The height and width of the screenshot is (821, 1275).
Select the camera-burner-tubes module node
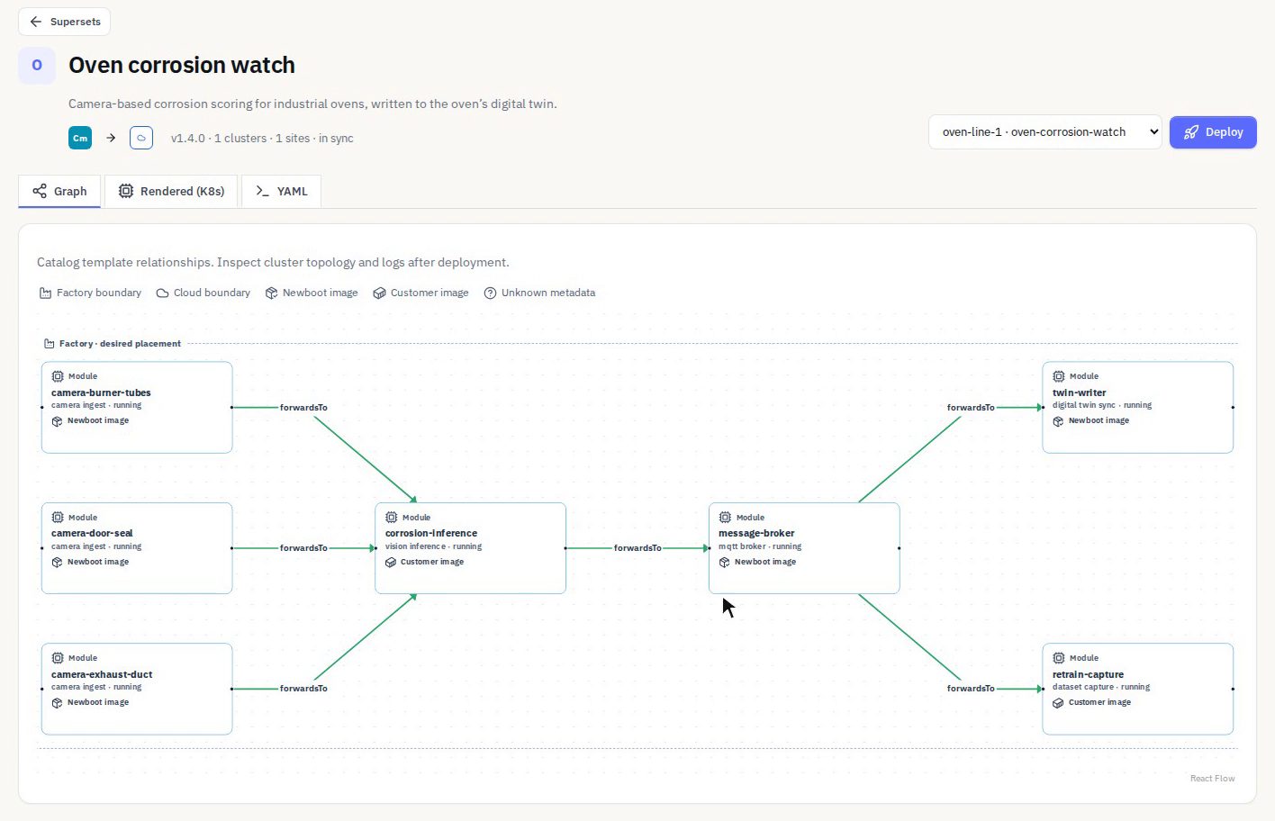[x=137, y=408]
